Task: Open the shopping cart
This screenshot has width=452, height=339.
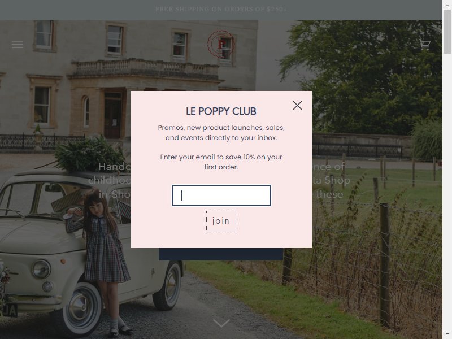Action: pyautogui.click(x=425, y=45)
